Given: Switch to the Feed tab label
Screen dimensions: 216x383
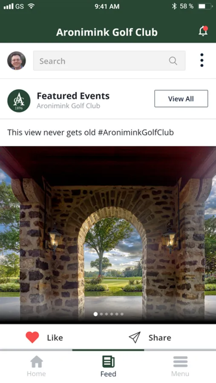Looking at the screenshot, I should [x=108, y=374].
